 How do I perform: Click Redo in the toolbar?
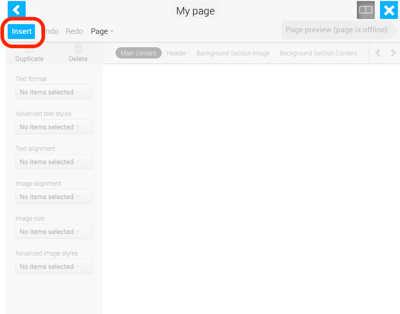pos(74,31)
